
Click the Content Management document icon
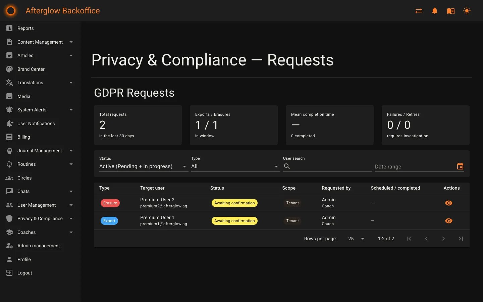coord(9,42)
